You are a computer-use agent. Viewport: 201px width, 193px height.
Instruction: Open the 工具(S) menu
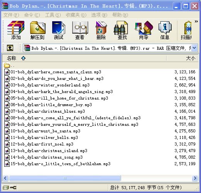point(53,15)
